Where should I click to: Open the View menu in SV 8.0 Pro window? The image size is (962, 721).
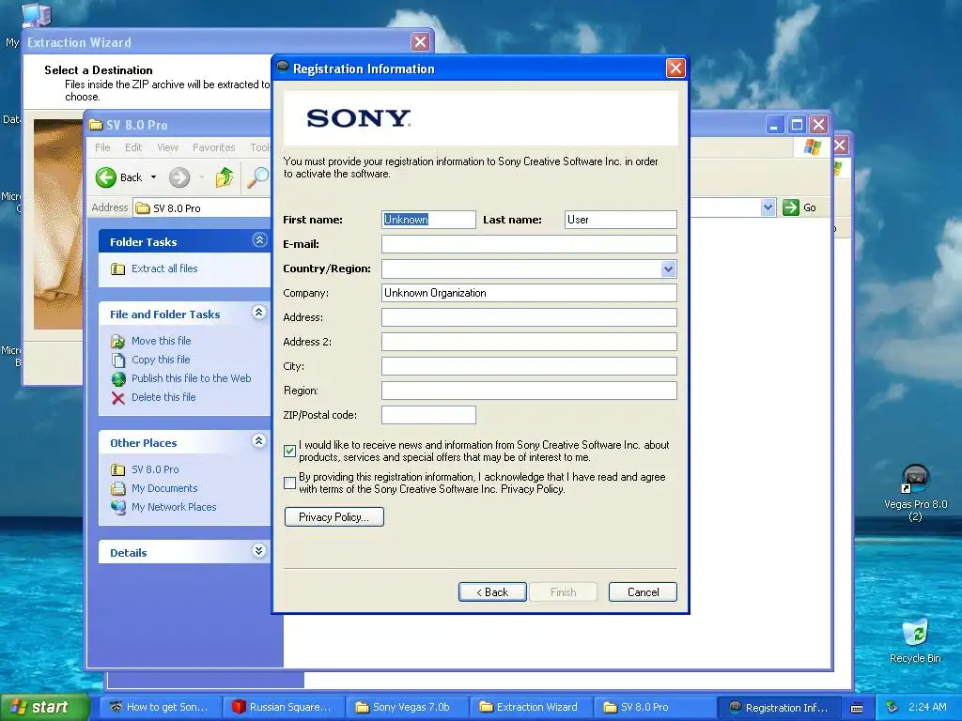(x=167, y=147)
